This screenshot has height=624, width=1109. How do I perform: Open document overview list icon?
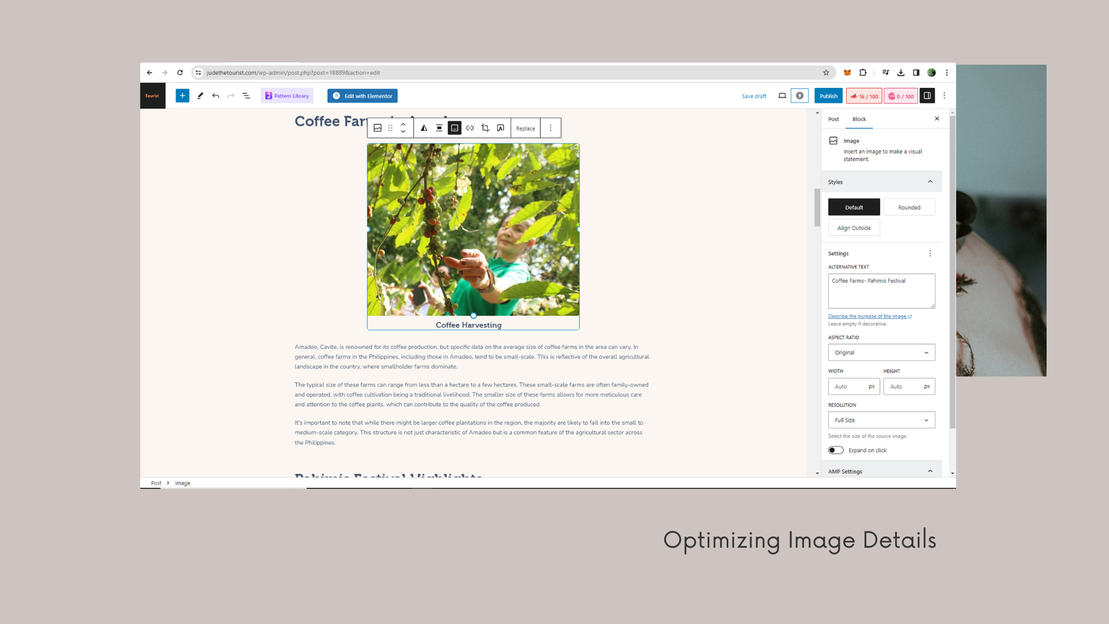point(246,96)
